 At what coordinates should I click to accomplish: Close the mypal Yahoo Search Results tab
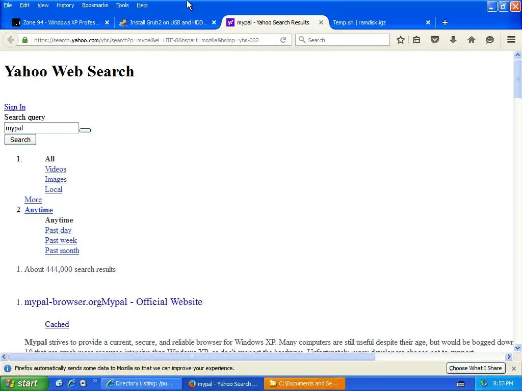[x=321, y=22]
